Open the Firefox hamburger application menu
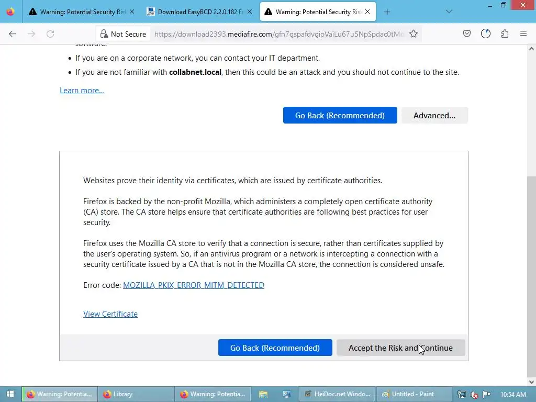Viewport: 536px width, 402px height. click(523, 33)
